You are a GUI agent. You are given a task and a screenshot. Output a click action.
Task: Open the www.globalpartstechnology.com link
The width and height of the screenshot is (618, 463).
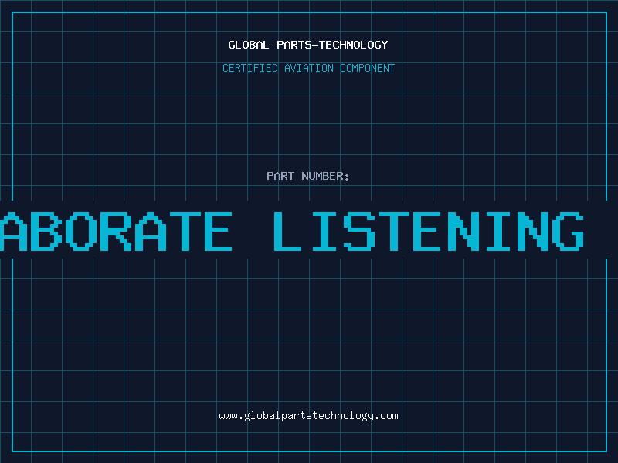(308, 416)
